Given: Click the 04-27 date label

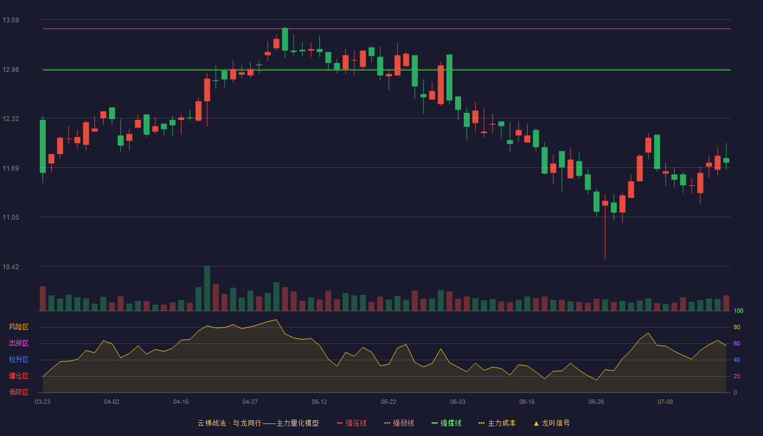Looking at the screenshot, I should (250, 402).
